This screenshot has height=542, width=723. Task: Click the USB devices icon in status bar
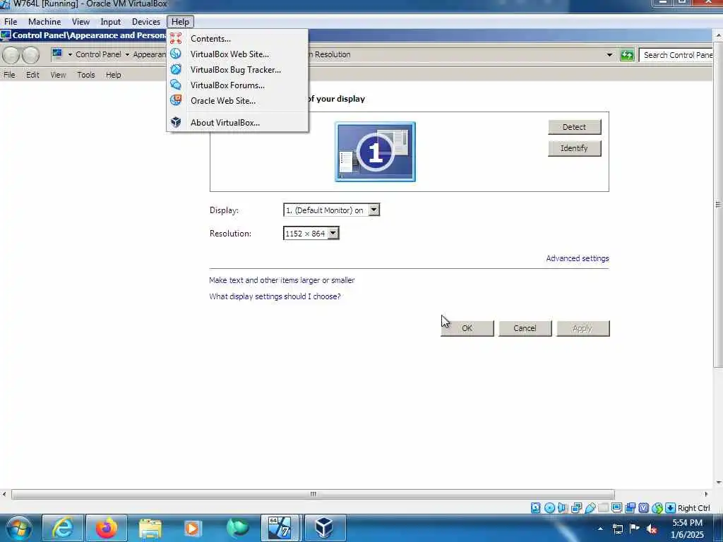point(590,507)
